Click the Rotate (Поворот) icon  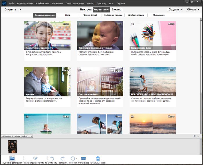73,159
